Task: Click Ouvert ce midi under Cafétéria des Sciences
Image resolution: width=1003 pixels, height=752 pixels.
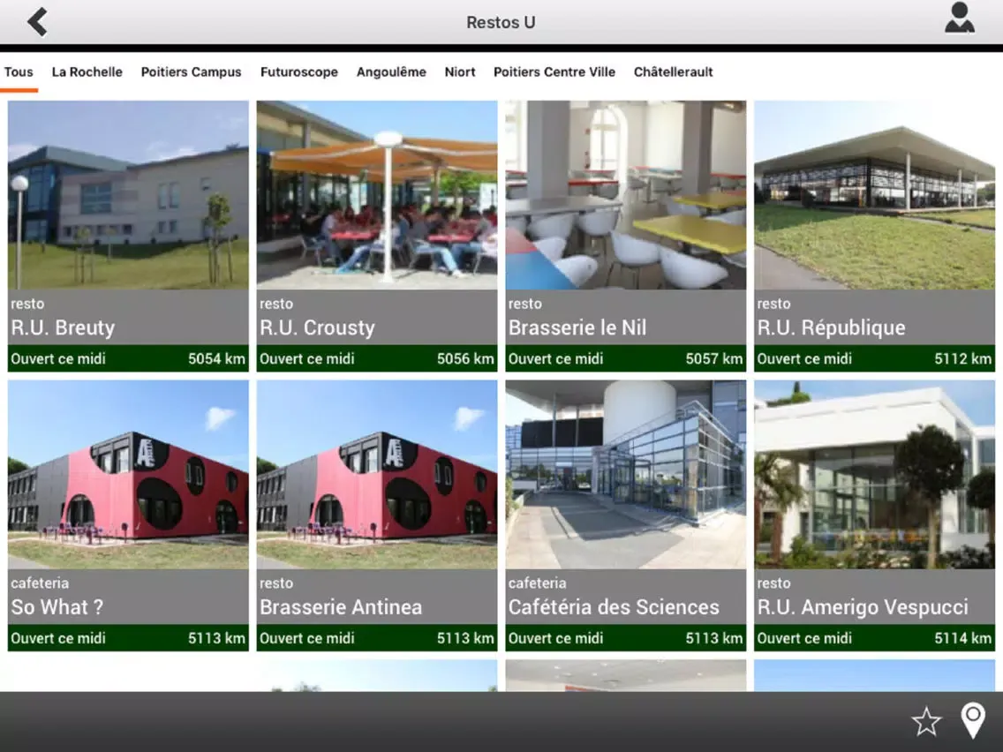Action: click(x=556, y=638)
